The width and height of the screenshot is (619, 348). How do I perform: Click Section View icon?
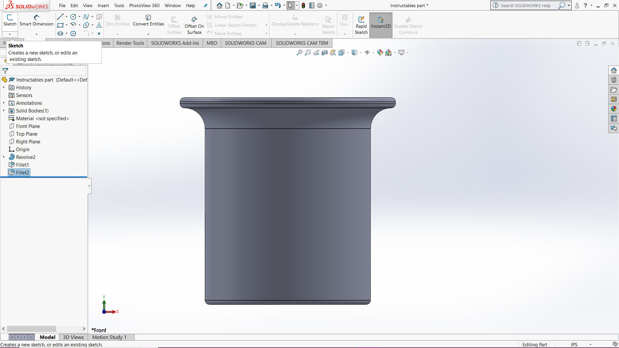coord(325,53)
